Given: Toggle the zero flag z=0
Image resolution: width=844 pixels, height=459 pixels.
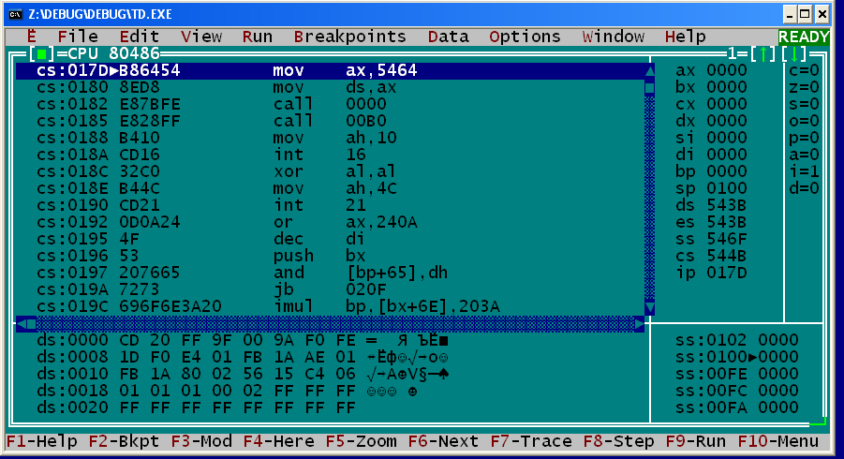Looking at the screenshot, I should (x=804, y=87).
